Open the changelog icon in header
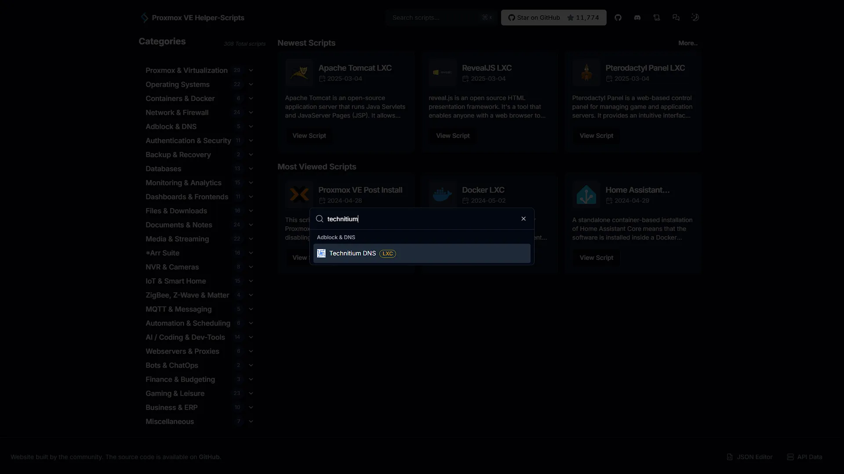Screen dimensions: 844x474 (x=657, y=18)
